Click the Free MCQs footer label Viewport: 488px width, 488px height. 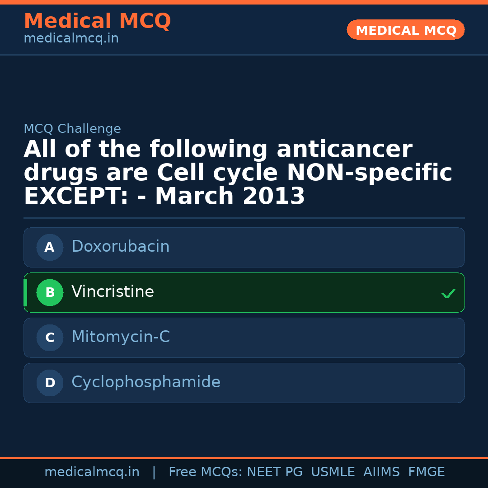click(x=206, y=472)
